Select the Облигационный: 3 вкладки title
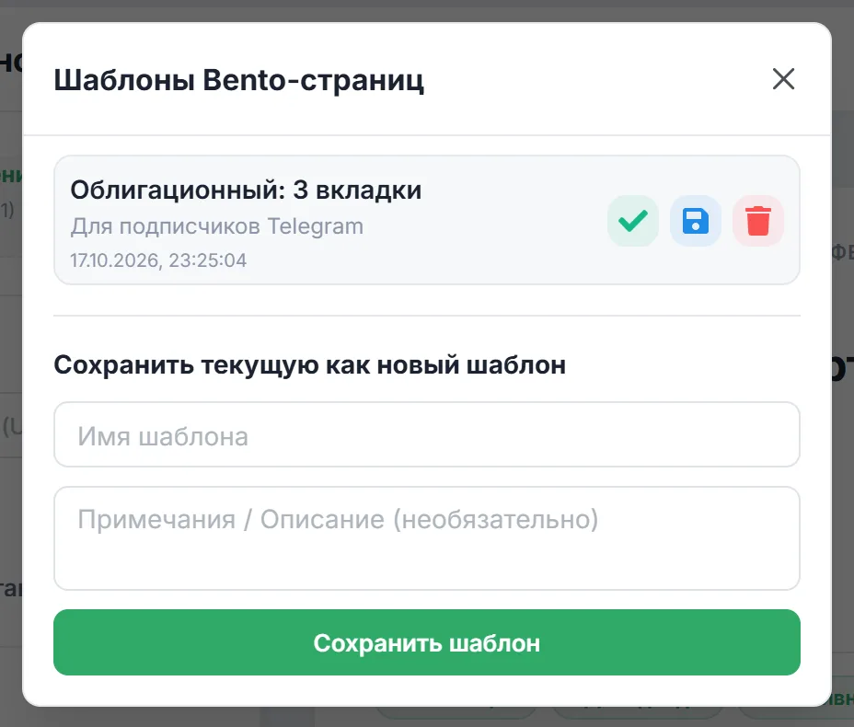 click(246, 190)
